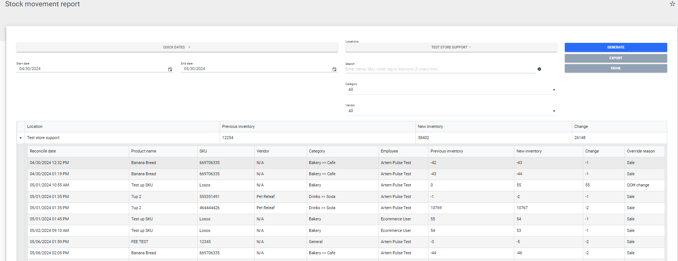
Task: Export the report
Action: click(x=616, y=58)
